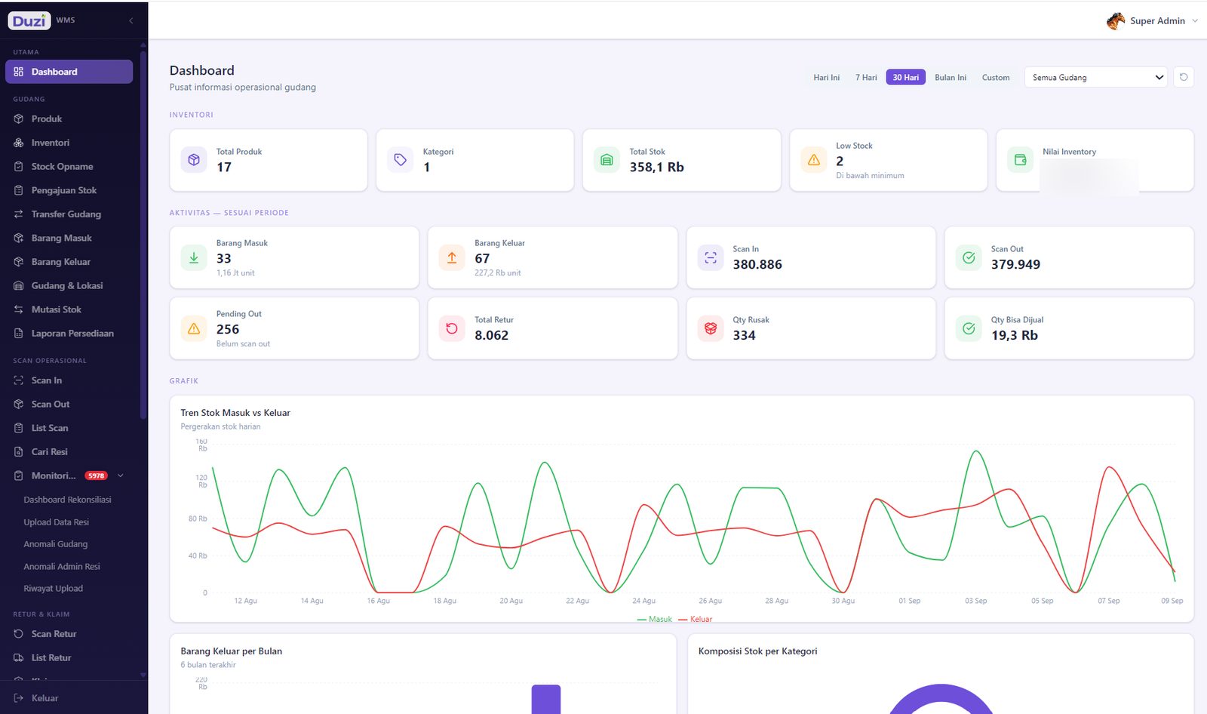The height and width of the screenshot is (714, 1207).
Task: Click the purple bar in Barang Keluar per Bulan
Action: [546, 699]
